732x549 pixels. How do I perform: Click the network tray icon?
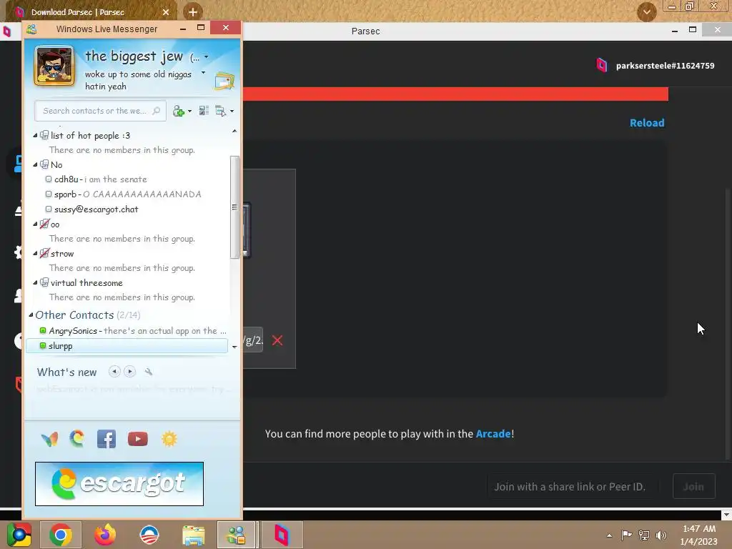tap(644, 535)
